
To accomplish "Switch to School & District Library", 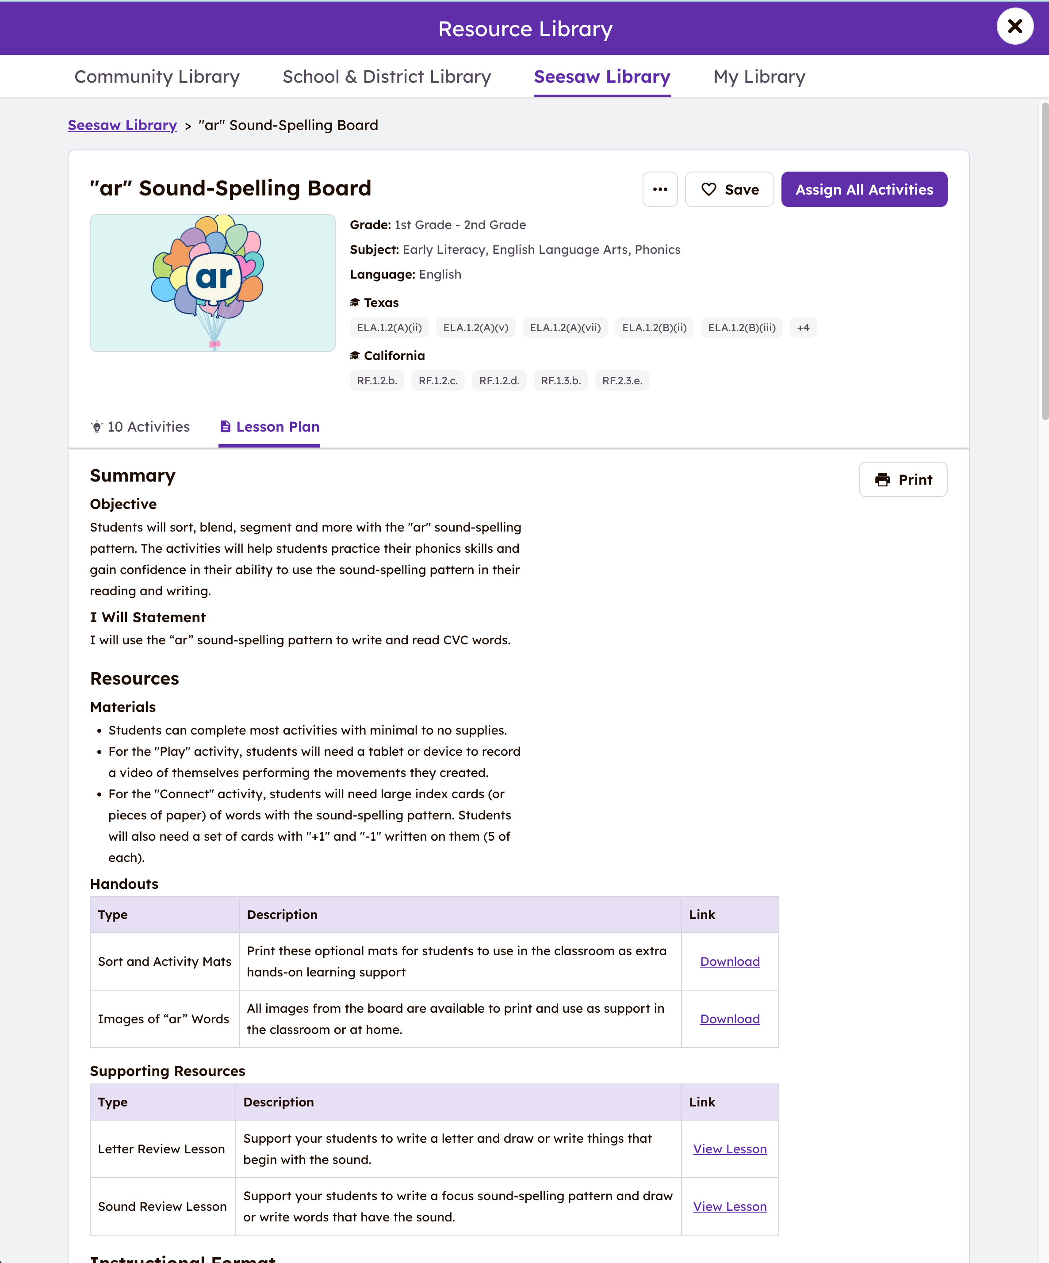I will click(387, 77).
